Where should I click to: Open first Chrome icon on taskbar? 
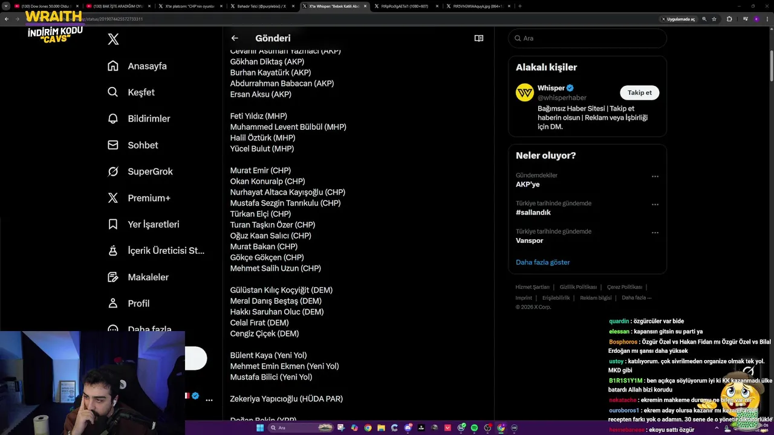click(368, 428)
